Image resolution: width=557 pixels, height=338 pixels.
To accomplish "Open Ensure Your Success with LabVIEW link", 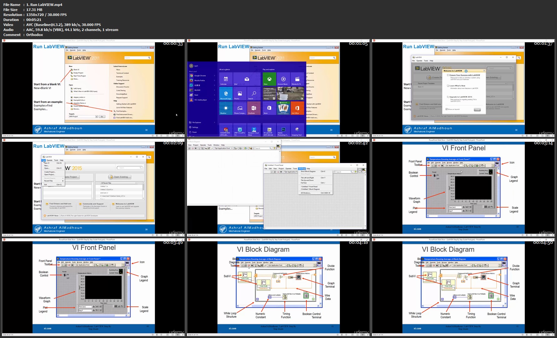I will pyautogui.click(x=465, y=75).
